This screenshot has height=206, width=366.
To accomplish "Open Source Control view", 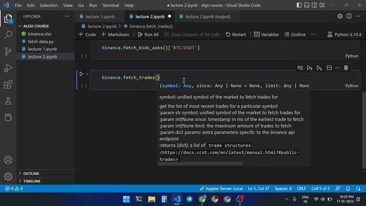I will (8, 51).
